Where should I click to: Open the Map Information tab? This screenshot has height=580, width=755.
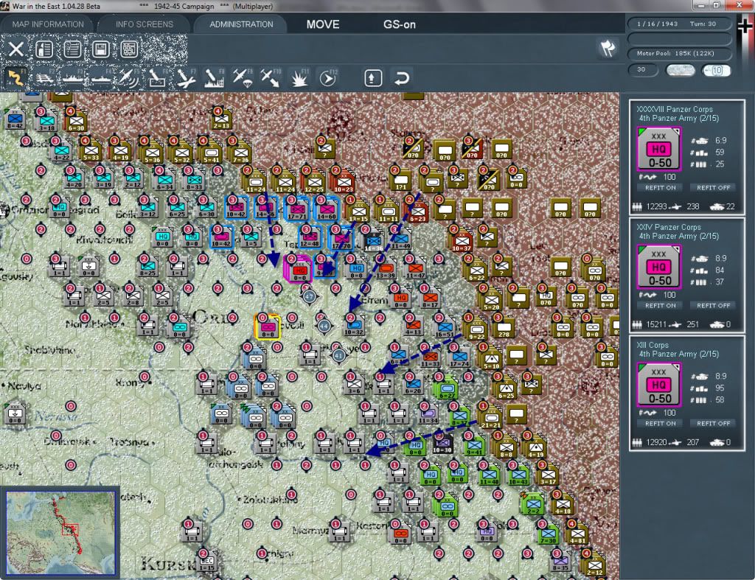click(x=48, y=24)
